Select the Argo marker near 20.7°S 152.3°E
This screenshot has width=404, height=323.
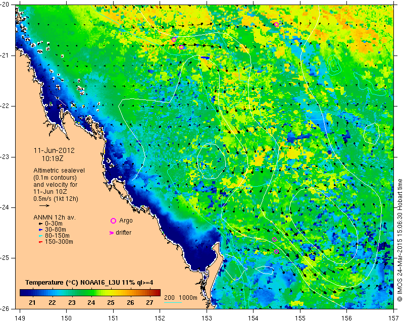pos(174,40)
